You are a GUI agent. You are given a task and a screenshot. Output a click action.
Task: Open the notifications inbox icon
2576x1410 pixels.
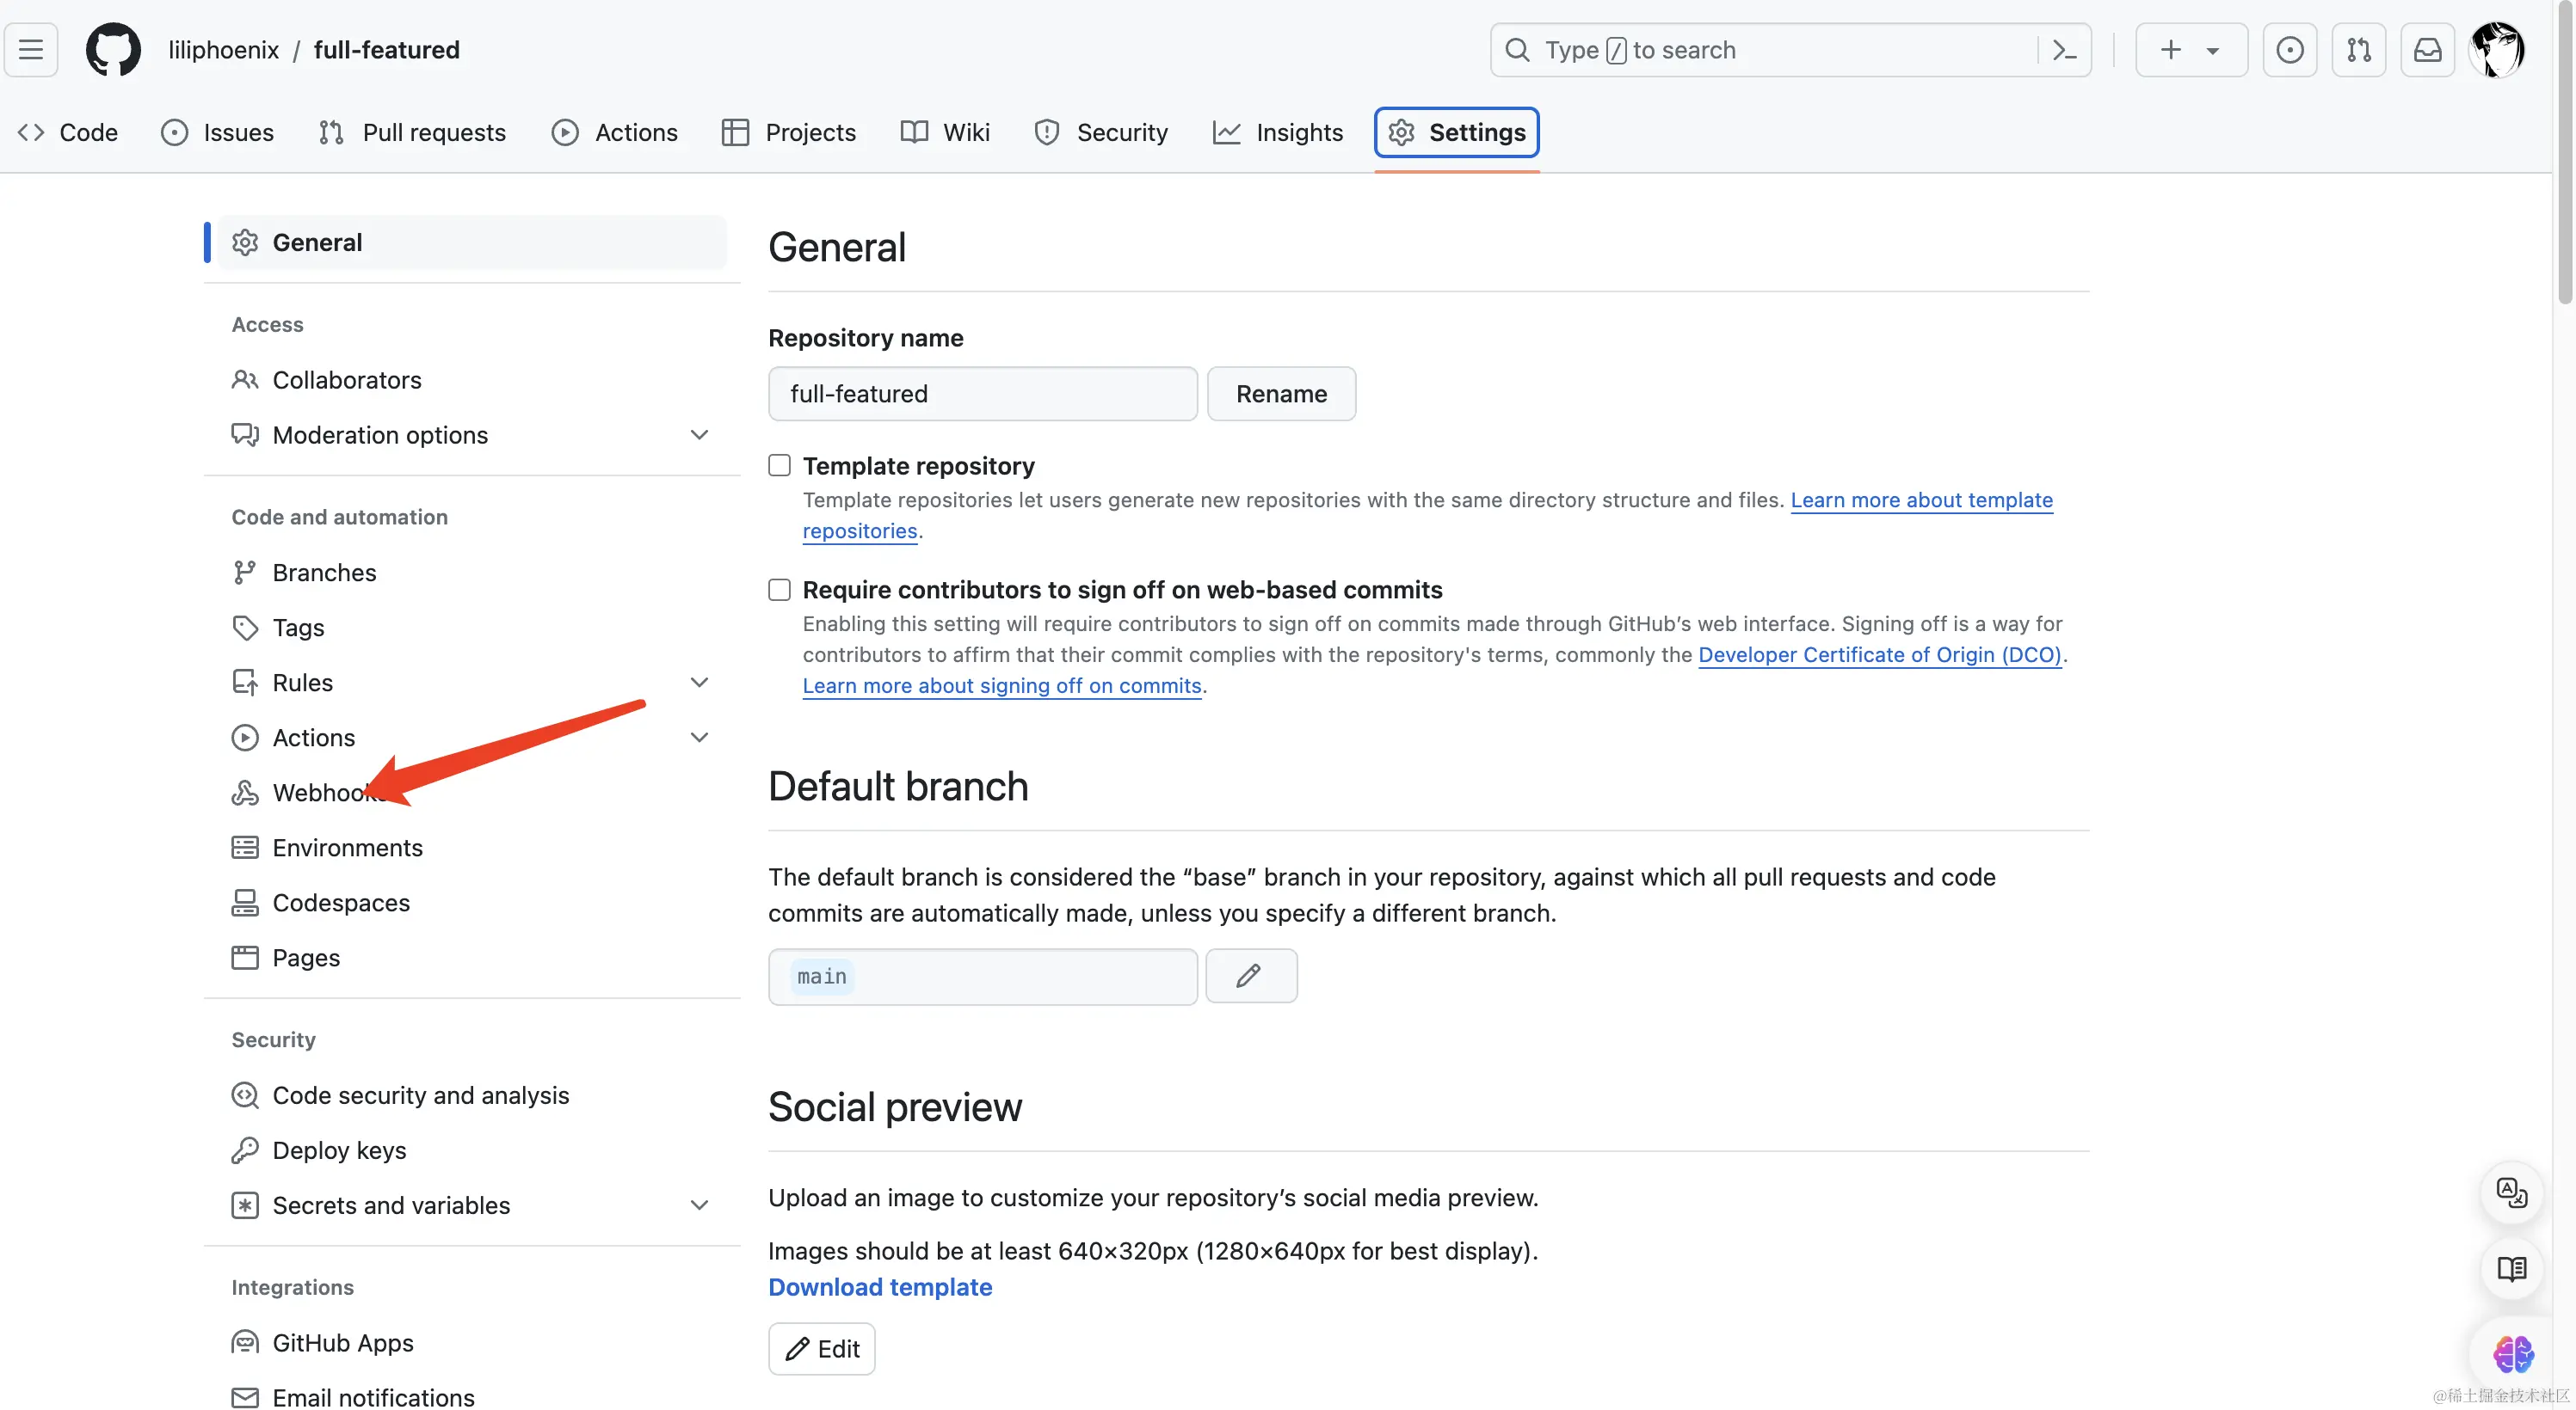(2427, 49)
